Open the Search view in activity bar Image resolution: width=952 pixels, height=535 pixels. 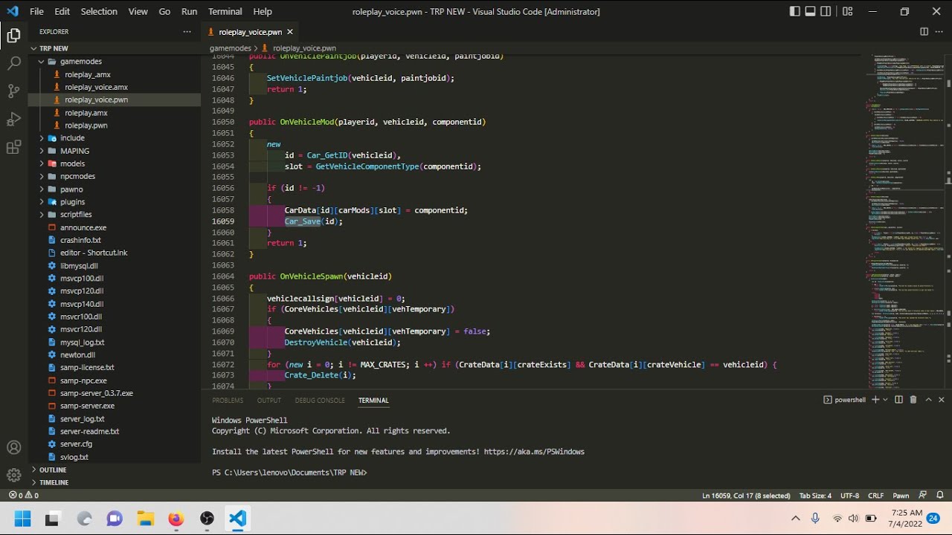13,63
